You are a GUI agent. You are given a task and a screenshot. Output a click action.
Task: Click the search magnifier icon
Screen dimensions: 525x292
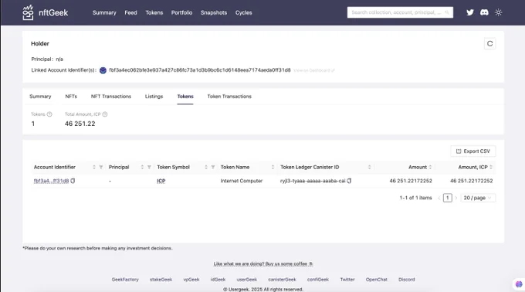coord(447,12)
